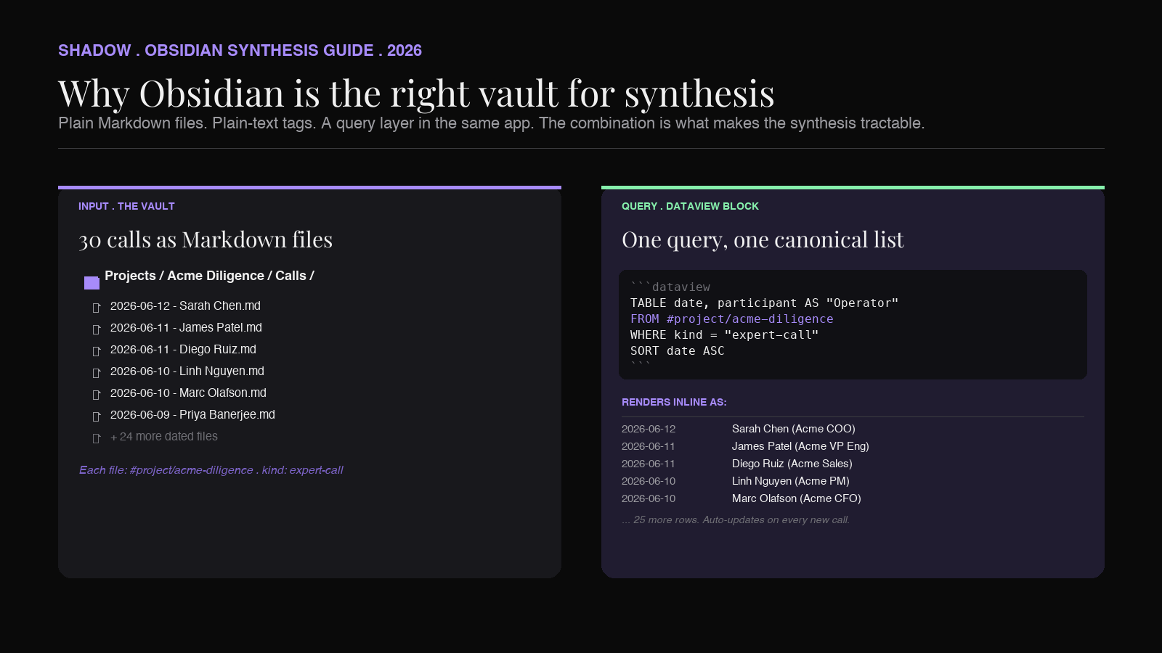Open '2026-06-10 - Linh Nguyen.md' file

point(187,371)
